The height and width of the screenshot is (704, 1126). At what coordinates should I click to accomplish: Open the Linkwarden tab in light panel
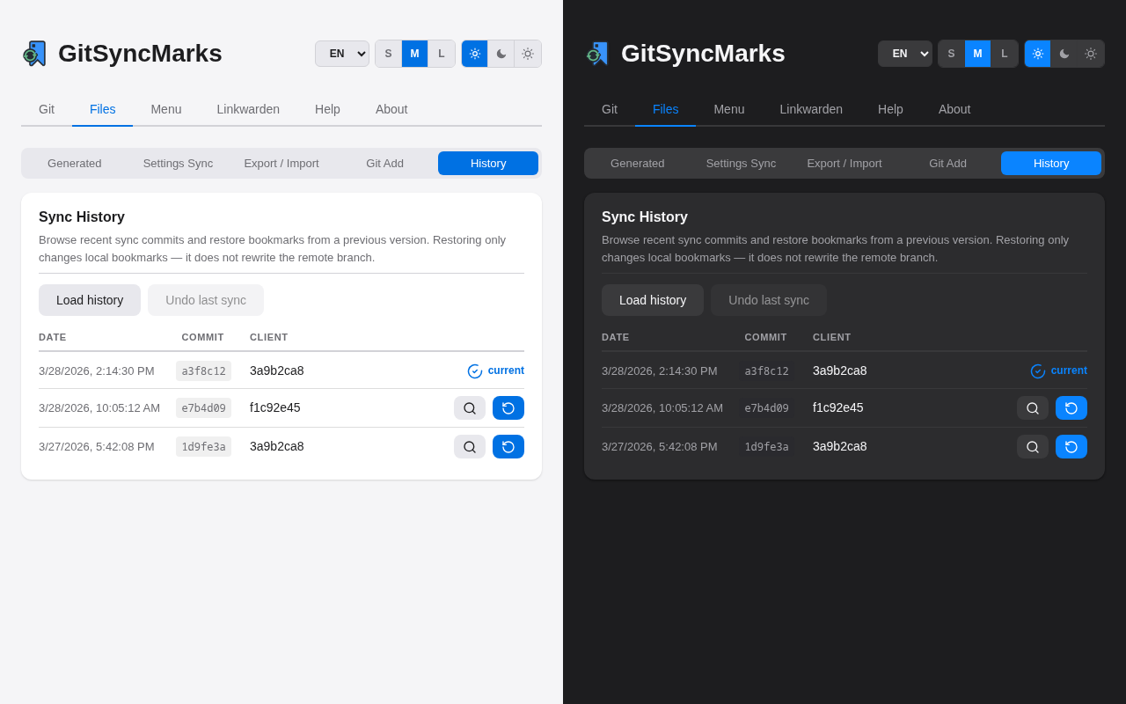(248, 109)
